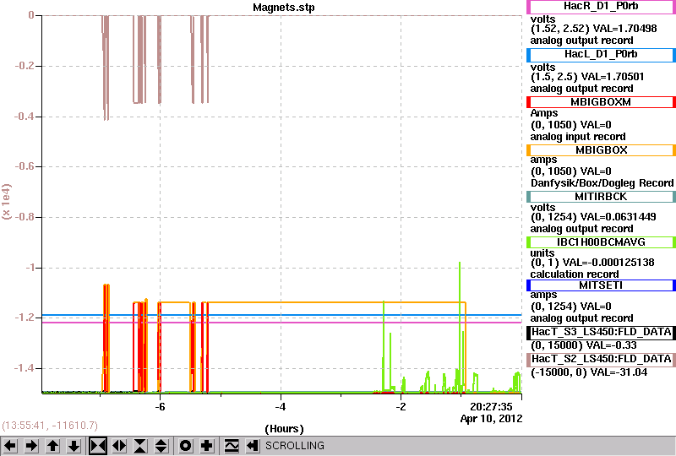Select the HacT_S3_LS450:FLD_DATA legend entry
676x456 pixels.
601,333
